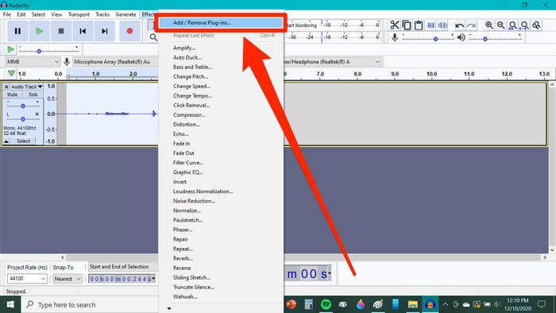Close the Audio Track with X
The image size is (556, 313).
tap(6, 87)
